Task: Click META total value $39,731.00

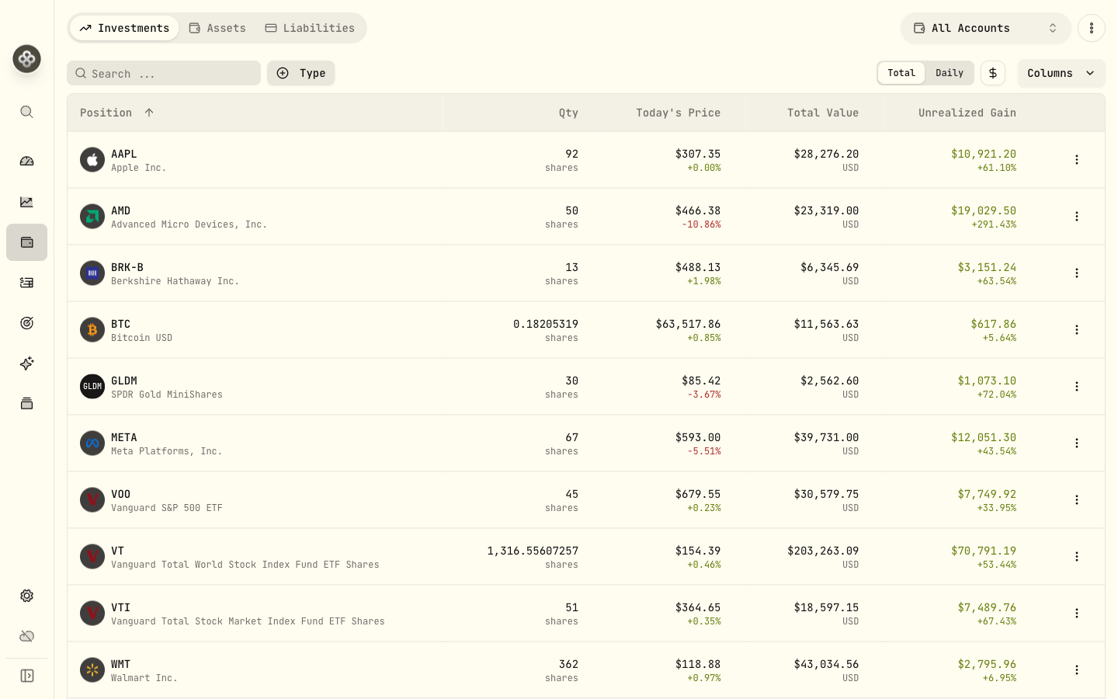Action: click(826, 437)
